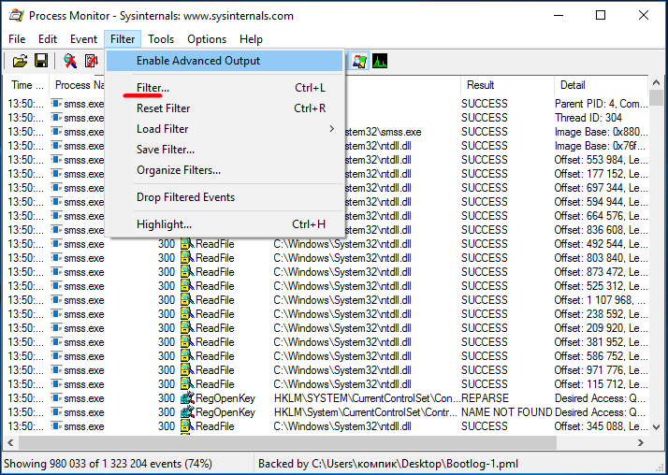Toggle Show Process and Thread Activity icon
Image resolution: width=668 pixels, height=475 pixels.
360,62
